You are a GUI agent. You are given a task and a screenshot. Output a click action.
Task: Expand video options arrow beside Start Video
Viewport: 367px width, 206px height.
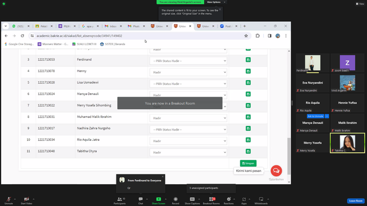click(x=33, y=199)
